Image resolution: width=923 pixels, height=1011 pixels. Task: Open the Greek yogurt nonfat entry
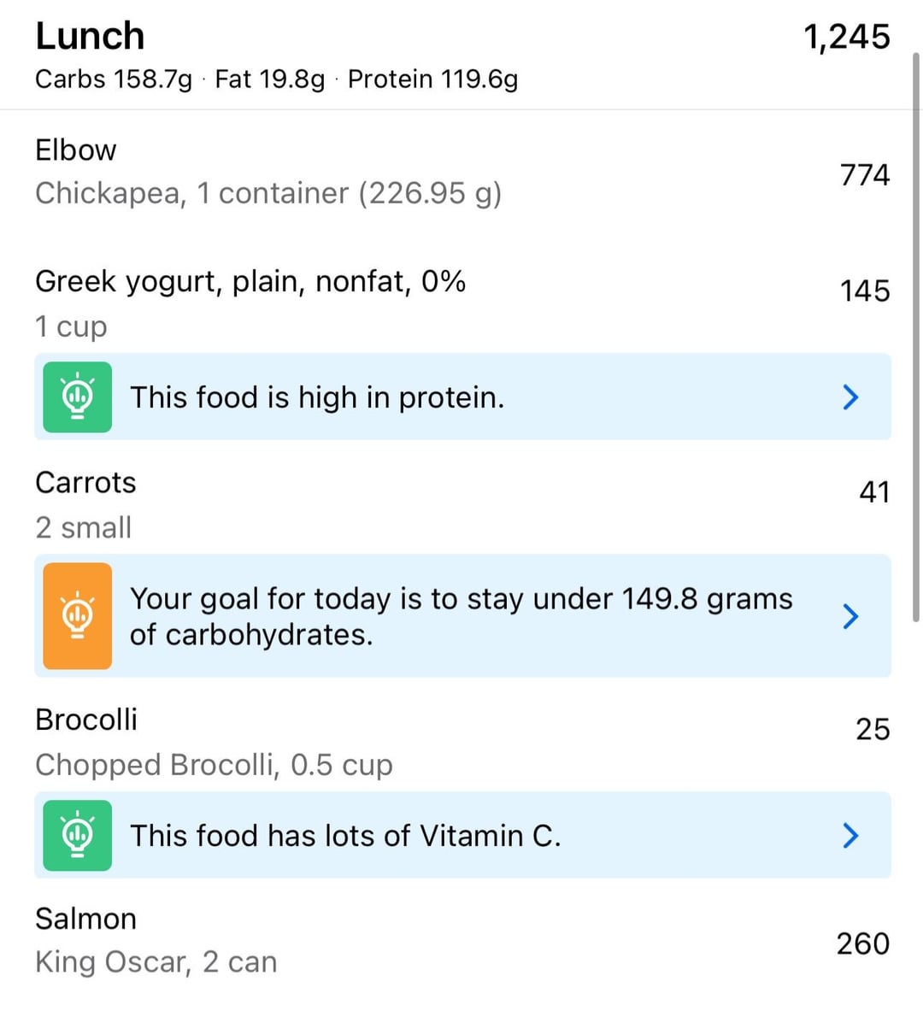(461, 303)
